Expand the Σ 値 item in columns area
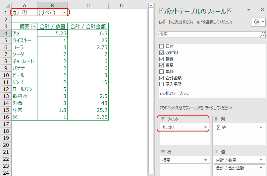The image size is (267, 176). [x=261, y=128]
